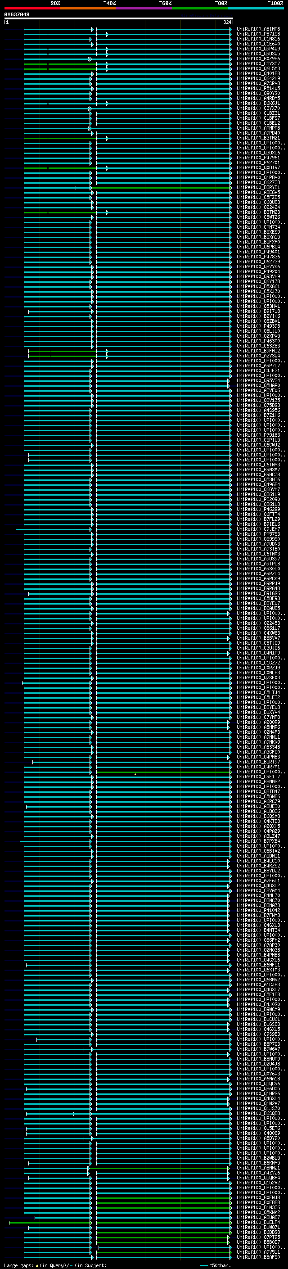Select the UniRef100_A6NA18 label

tap(258, 1078)
